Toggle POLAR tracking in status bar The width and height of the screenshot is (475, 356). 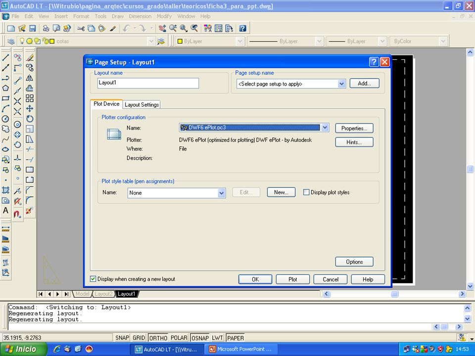(179, 338)
